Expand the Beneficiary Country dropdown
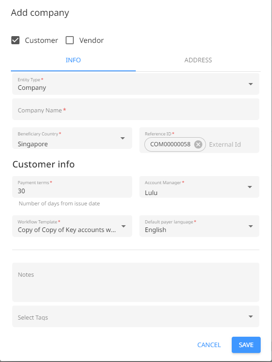This screenshot has width=272, height=362. tap(123, 138)
